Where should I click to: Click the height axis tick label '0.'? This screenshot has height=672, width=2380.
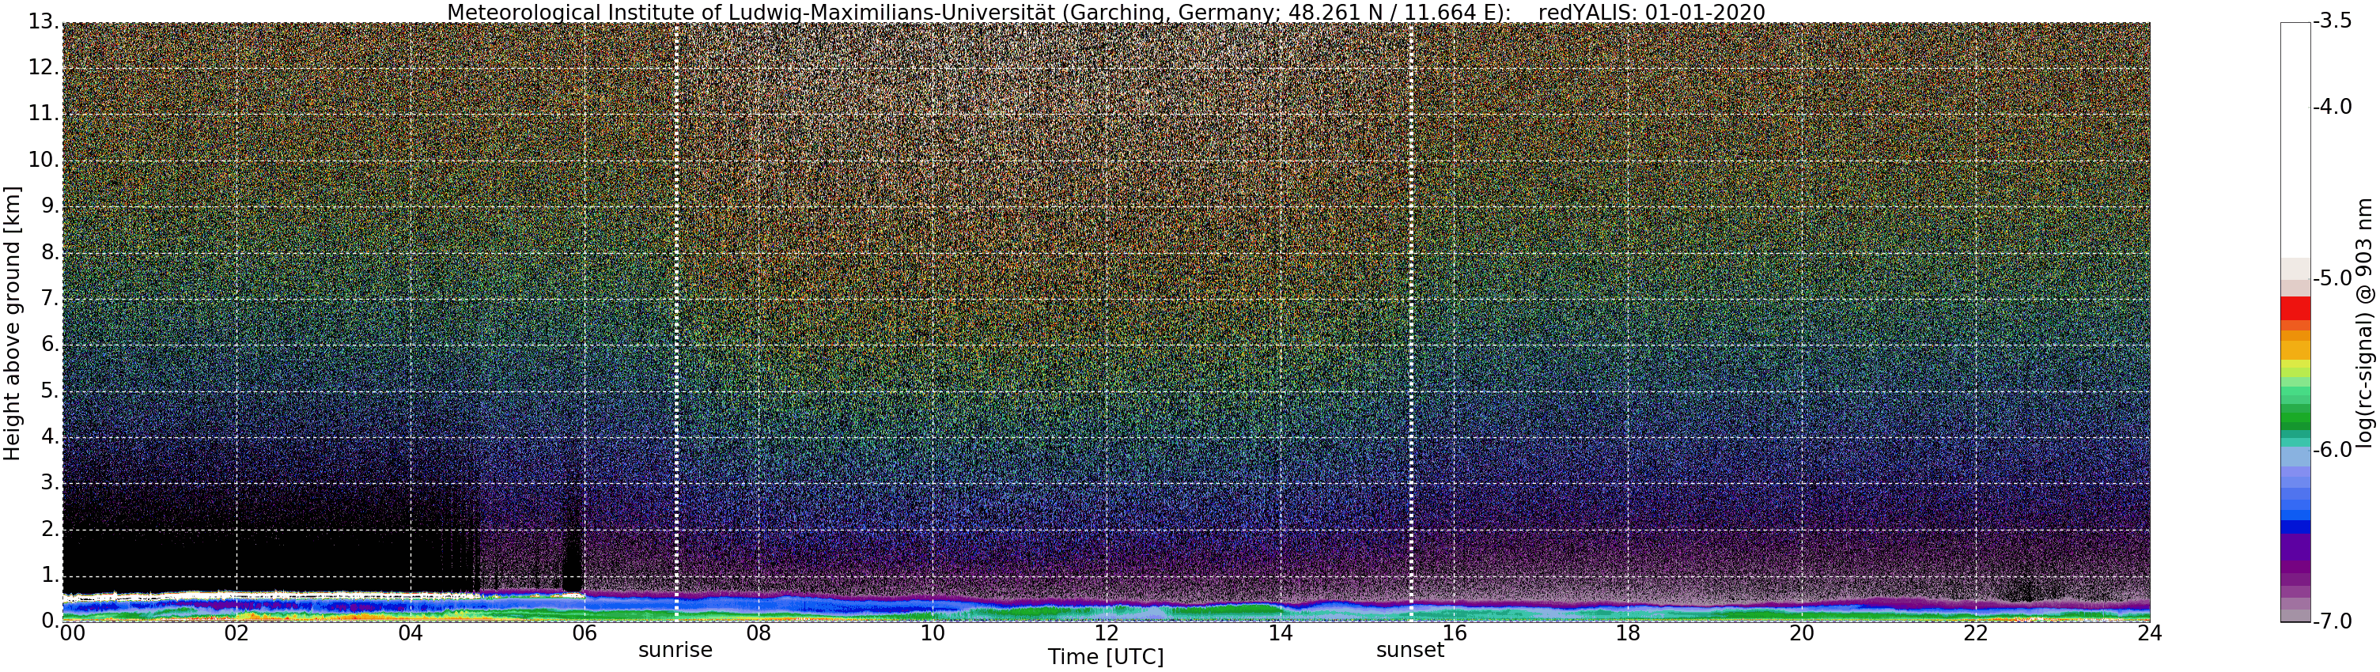click(50, 621)
